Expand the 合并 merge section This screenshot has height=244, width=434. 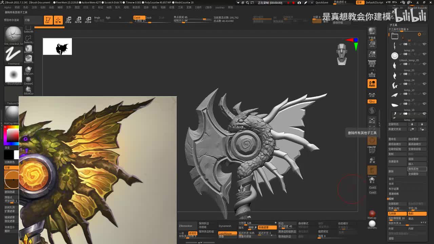pos(391,184)
